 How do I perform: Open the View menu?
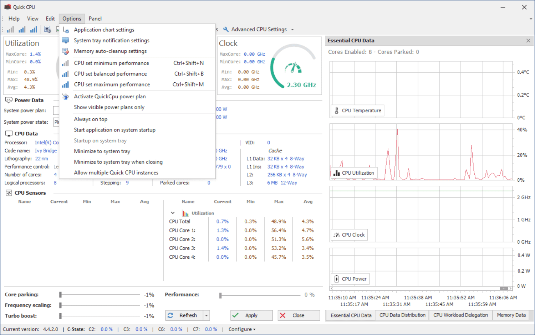tap(32, 19)
